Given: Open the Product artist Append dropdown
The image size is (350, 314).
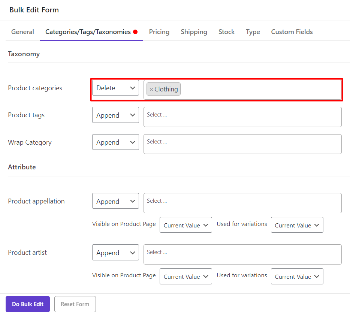Looking at the screenshot, I should [115, 253].
